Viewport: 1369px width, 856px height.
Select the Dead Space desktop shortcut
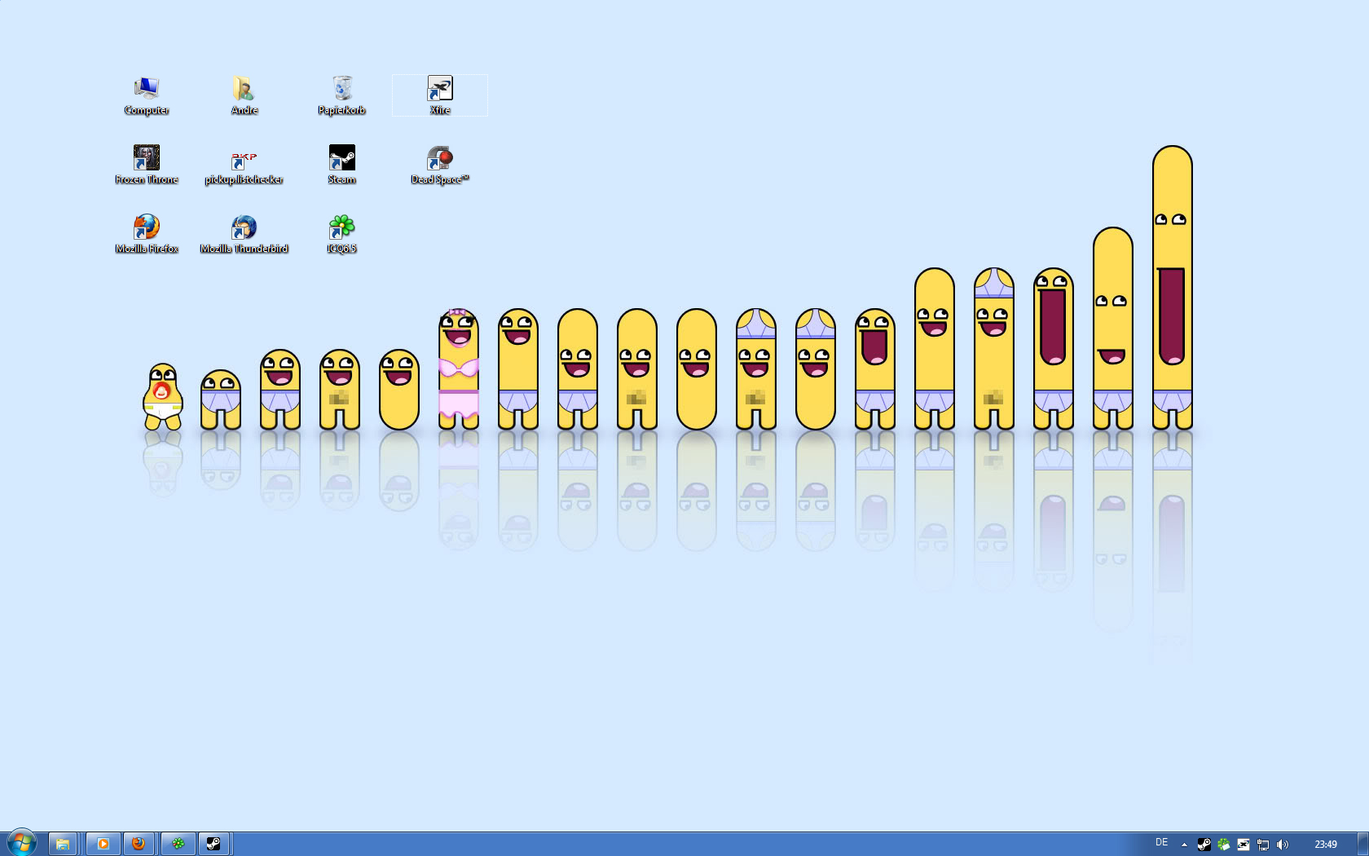tap(440, 165)
